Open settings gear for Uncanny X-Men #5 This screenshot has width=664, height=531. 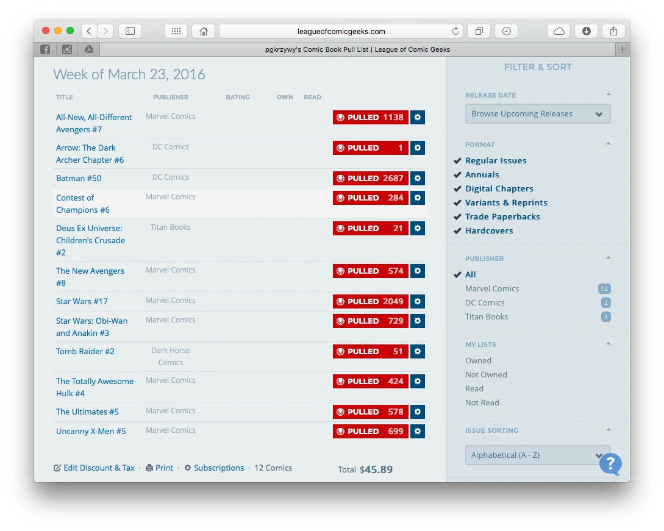pos(418,432)
